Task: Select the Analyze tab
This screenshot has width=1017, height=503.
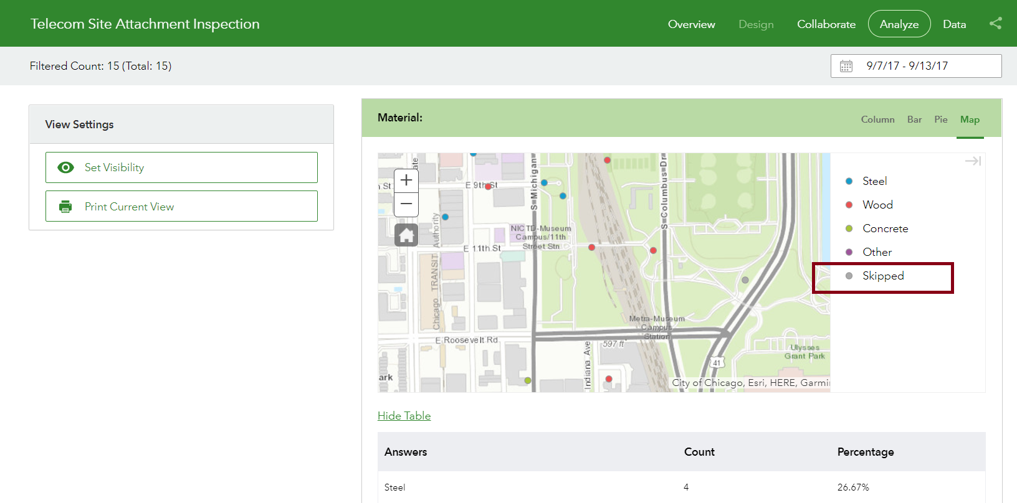Action: click(899, 24)
